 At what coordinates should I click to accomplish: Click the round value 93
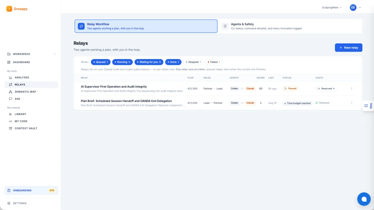(261, 89)
